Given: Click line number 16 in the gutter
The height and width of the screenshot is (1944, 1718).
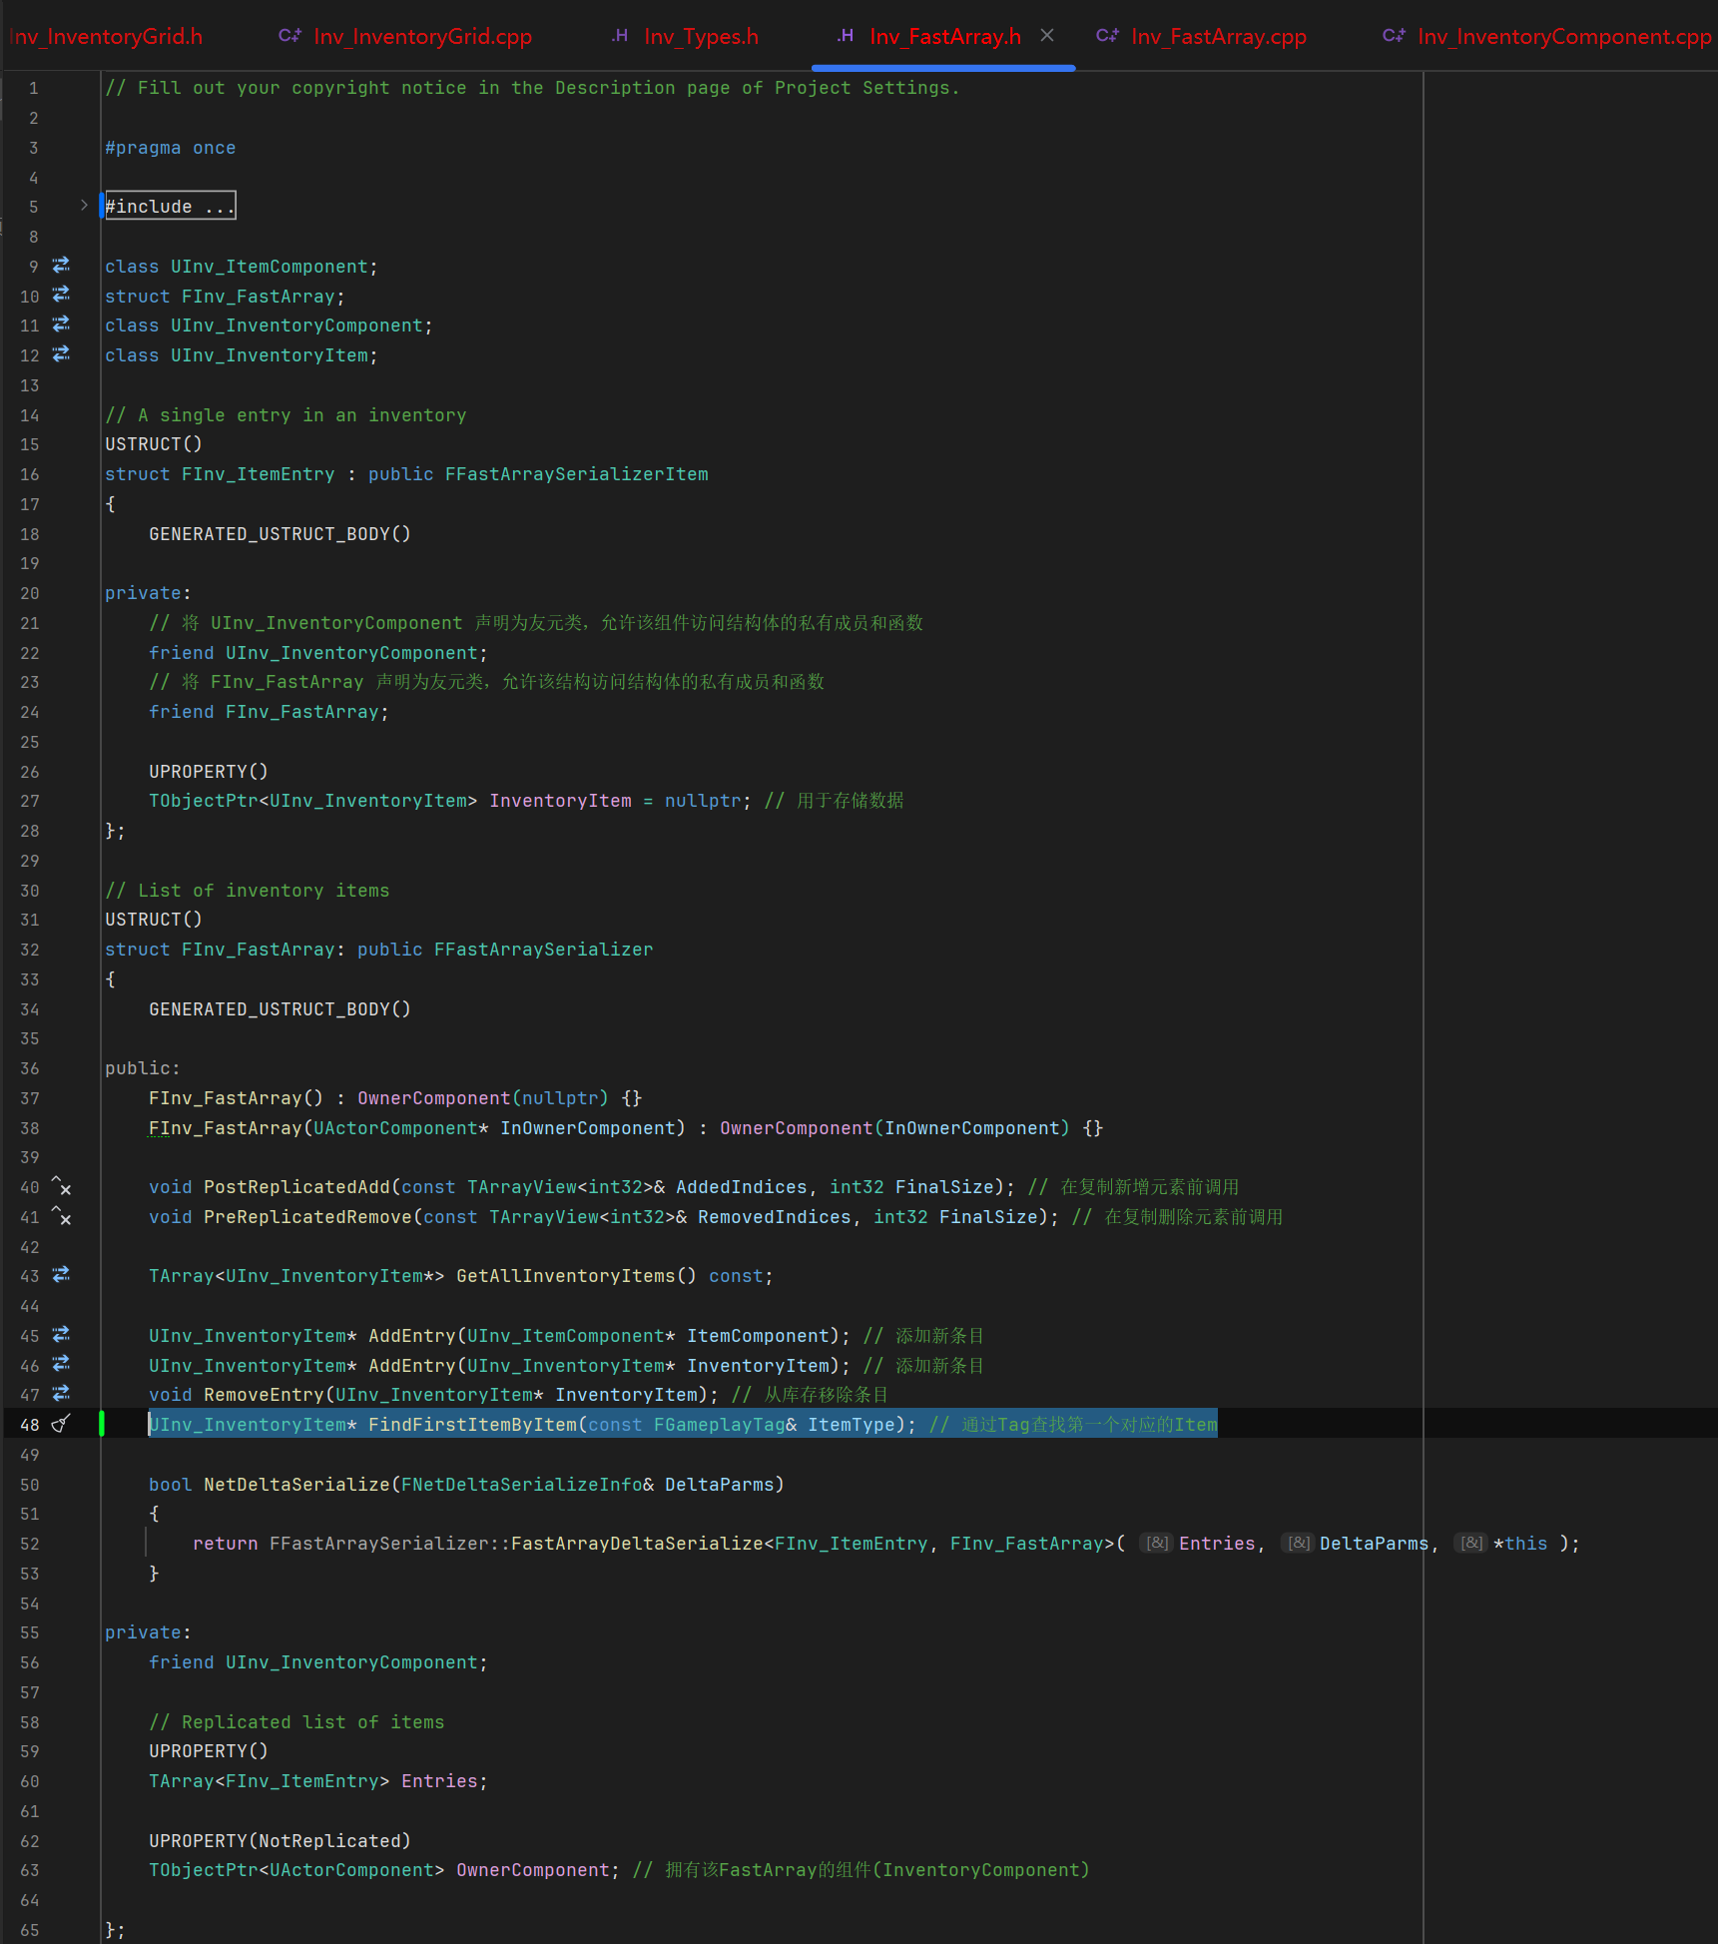Looking at the screenshot, I should (x=30, y=474).
